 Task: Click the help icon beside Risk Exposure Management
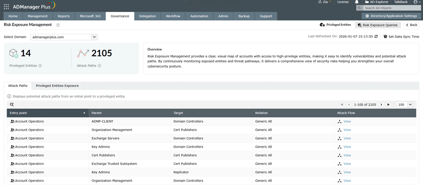tap(58, 25)
